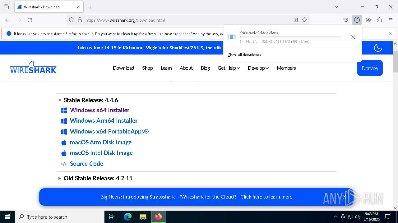The image size is (398, 223).
Task: Open tracking protection shield icon
Action: [x=71, y=20]
